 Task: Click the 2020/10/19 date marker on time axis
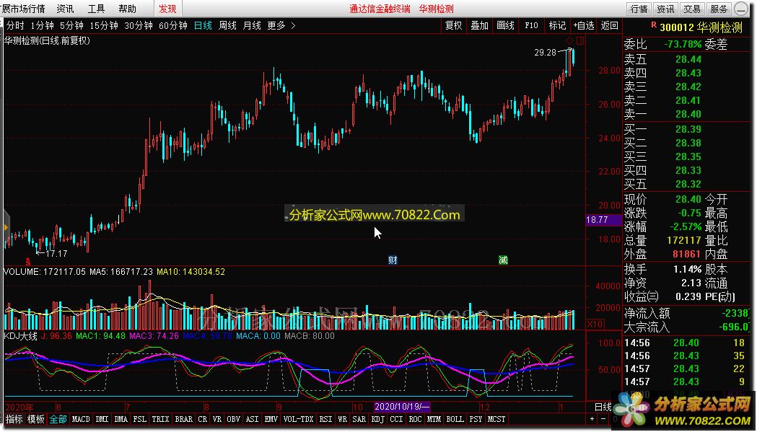click(402, 407)
